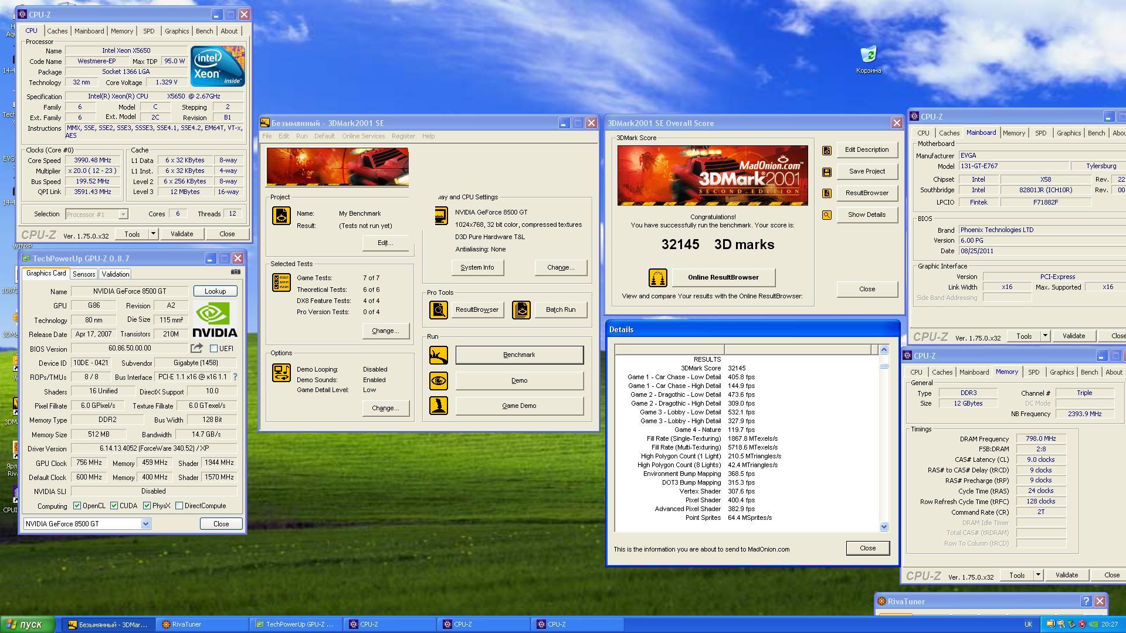Toggle OpenCL checkbox in GPU-Z
Screen dimensions: 1126x633
click(77, 506)
